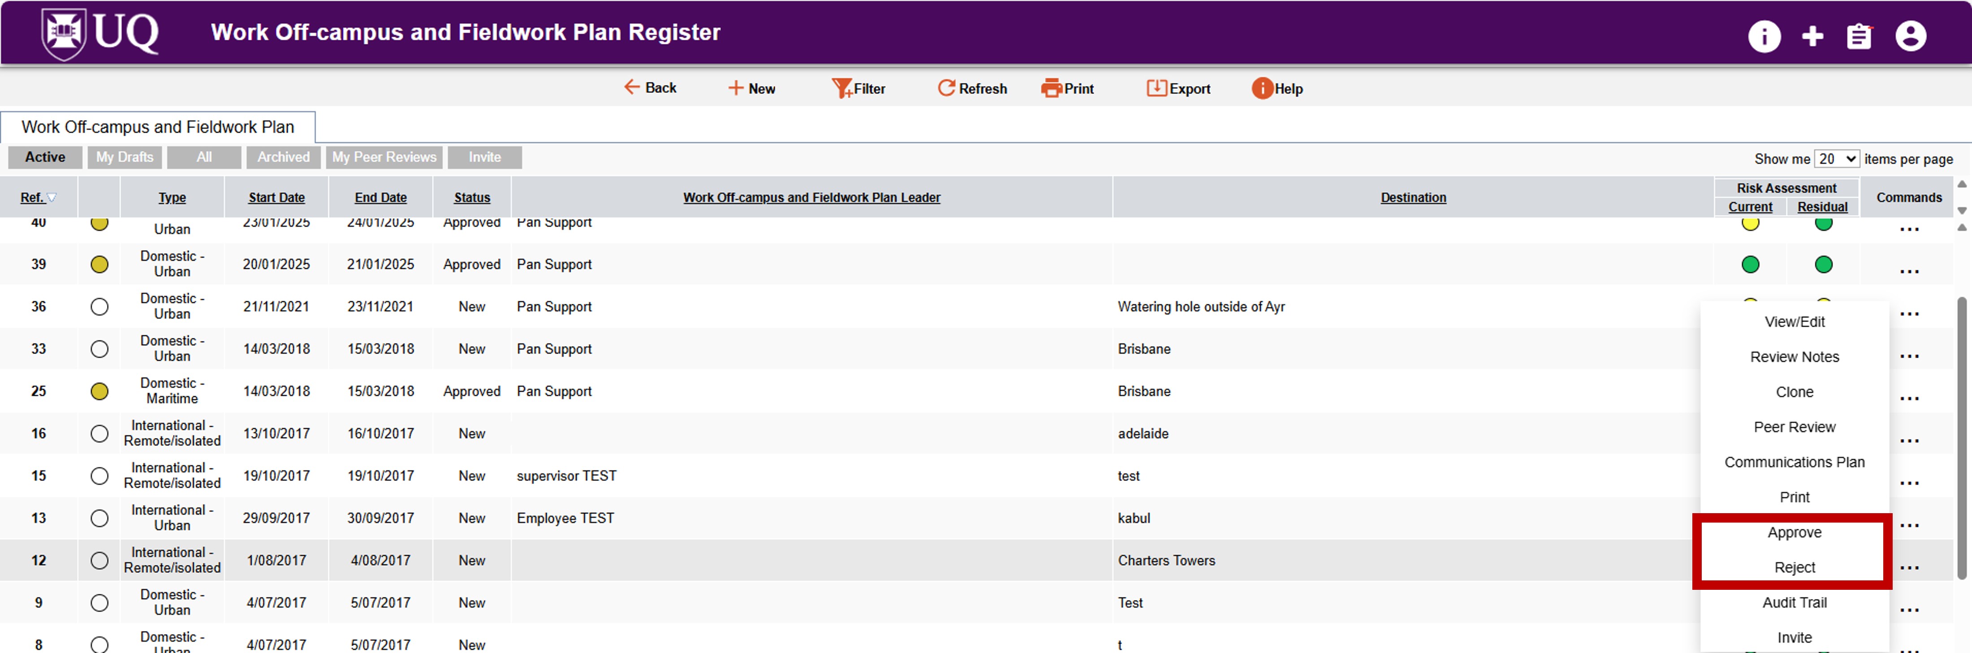1972x653 pixels.
Task: Open the commands ellipsis for row 12
Action: (x=1909, y=568)
